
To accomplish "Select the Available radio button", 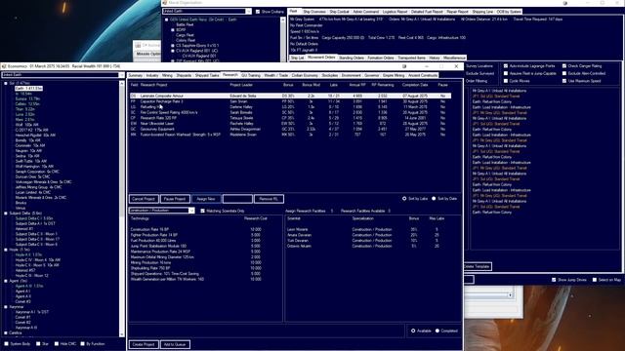I will 413,331.
